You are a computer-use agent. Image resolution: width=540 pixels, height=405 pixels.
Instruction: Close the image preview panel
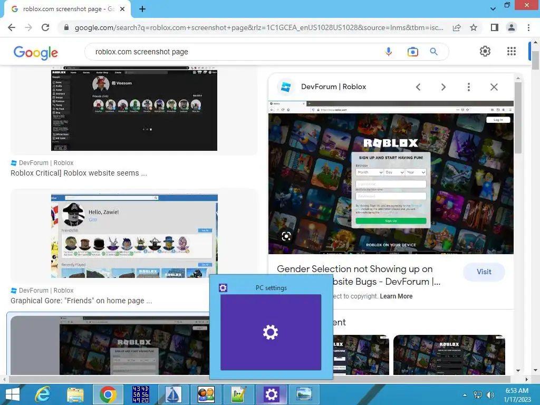[494, 87]
